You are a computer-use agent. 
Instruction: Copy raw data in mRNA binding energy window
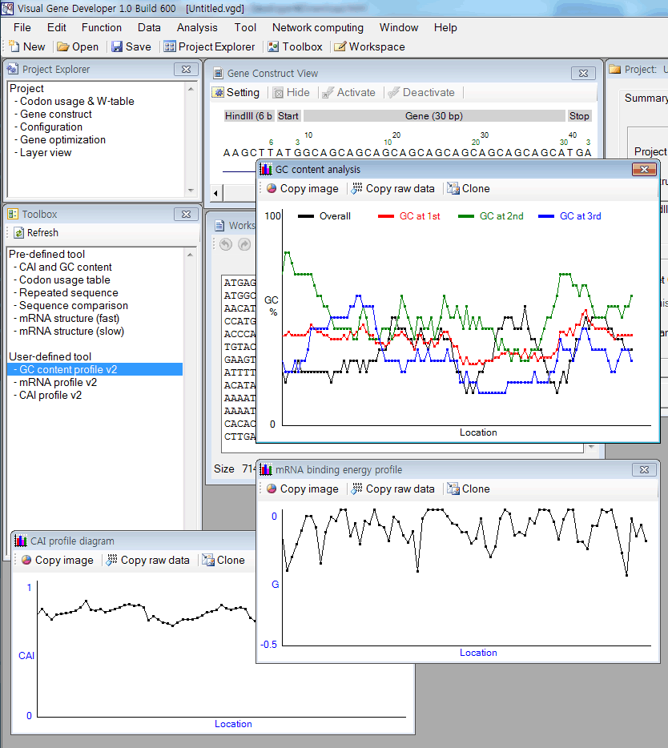(x=392, y=489)
